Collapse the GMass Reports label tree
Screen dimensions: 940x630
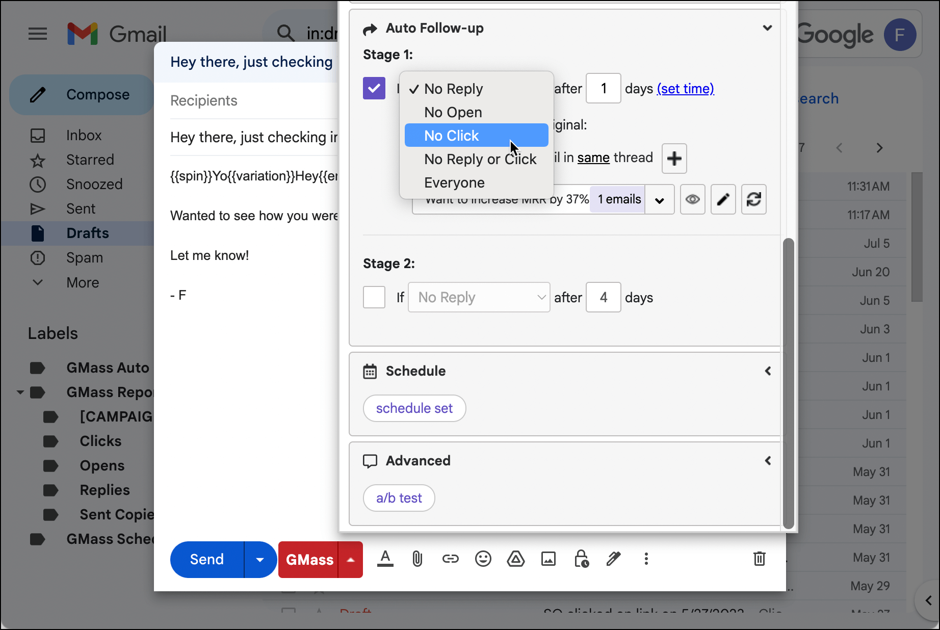[20, 392]
